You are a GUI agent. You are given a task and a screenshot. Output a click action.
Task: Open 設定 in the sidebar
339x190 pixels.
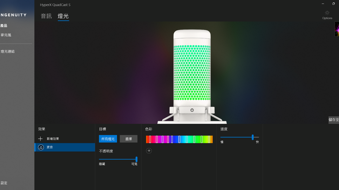[4, 183]
